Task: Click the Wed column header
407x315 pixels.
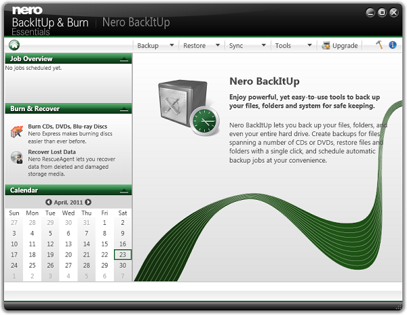Action: click(69, 213)
